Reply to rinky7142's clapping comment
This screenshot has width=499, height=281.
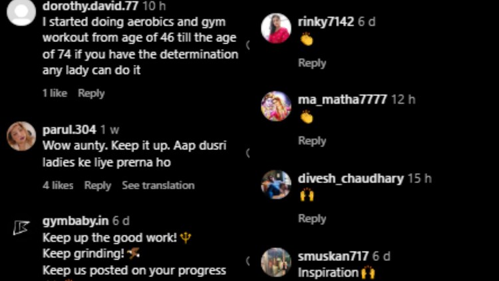312,63
